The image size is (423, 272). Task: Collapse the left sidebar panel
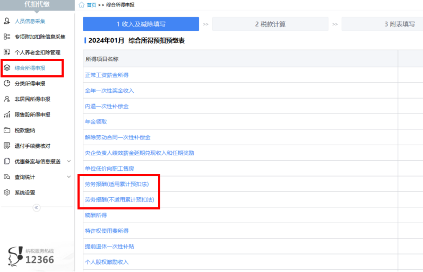[37, 207]
